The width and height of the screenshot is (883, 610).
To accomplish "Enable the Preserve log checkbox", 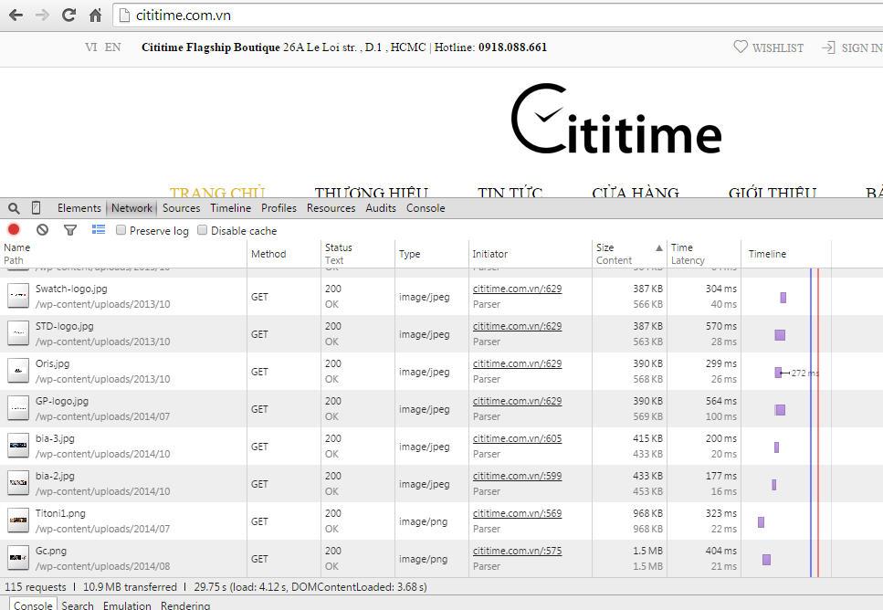I will tap(121, 230).
